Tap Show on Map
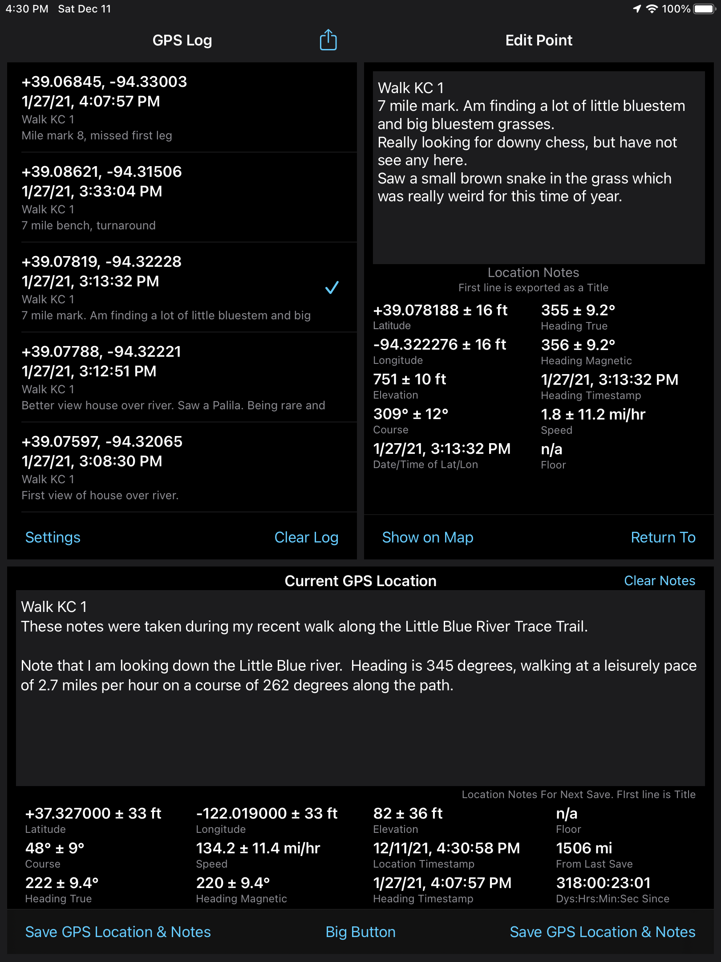The image size is (721, 962). point(428,537)
